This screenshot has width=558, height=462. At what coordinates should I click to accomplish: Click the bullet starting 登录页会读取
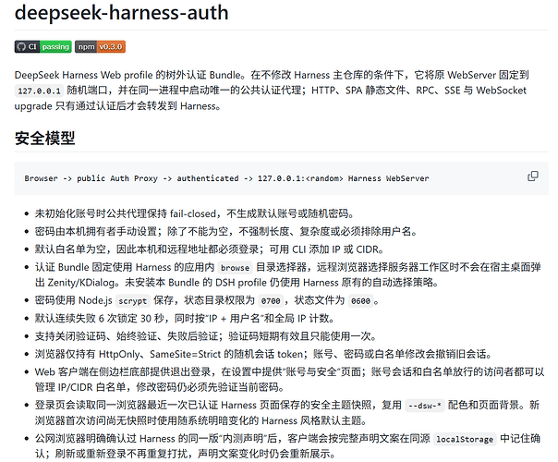287,413
